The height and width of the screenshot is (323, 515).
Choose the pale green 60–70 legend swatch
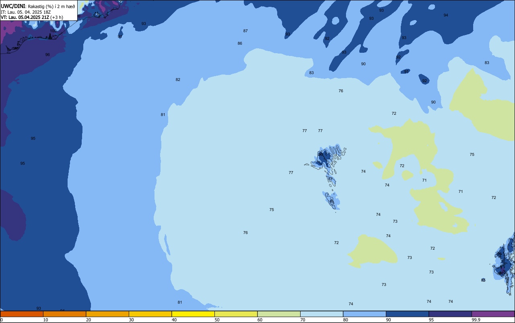click(x=279, y=314)
